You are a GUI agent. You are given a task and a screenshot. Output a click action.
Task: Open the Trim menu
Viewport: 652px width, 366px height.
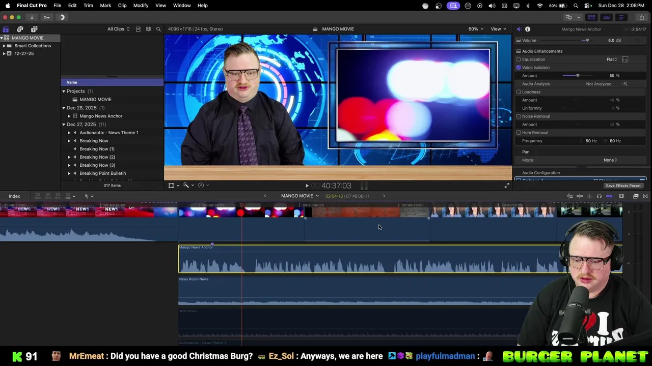pyautogui.click(x=88, y=6)
